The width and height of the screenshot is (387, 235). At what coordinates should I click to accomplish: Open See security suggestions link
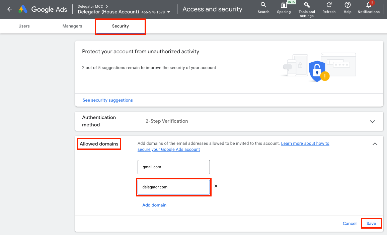[x=107, y=100]
